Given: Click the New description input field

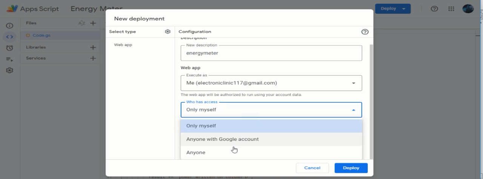Looking at the screenshot, I should [x=271, y=53].
